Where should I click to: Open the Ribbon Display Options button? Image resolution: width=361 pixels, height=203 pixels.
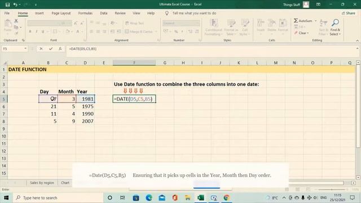tap(318, 5)
